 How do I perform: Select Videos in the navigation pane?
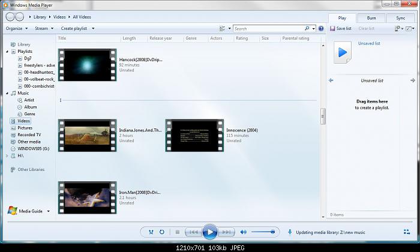tap(20, 121)
